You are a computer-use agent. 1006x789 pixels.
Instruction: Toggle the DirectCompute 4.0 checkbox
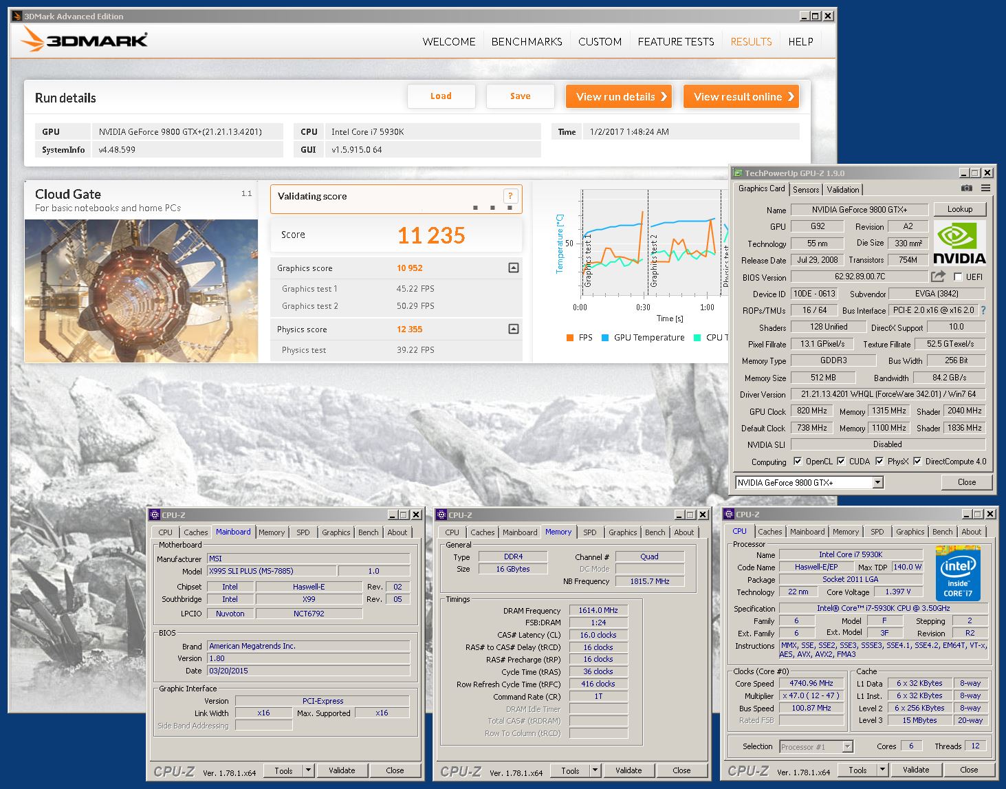[917, 462]
